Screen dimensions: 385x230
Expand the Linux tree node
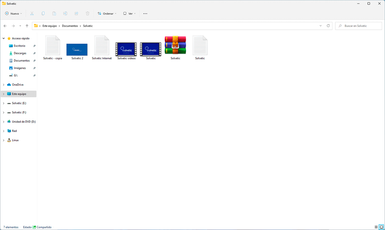pyautogui.click(x=4, y=140)
